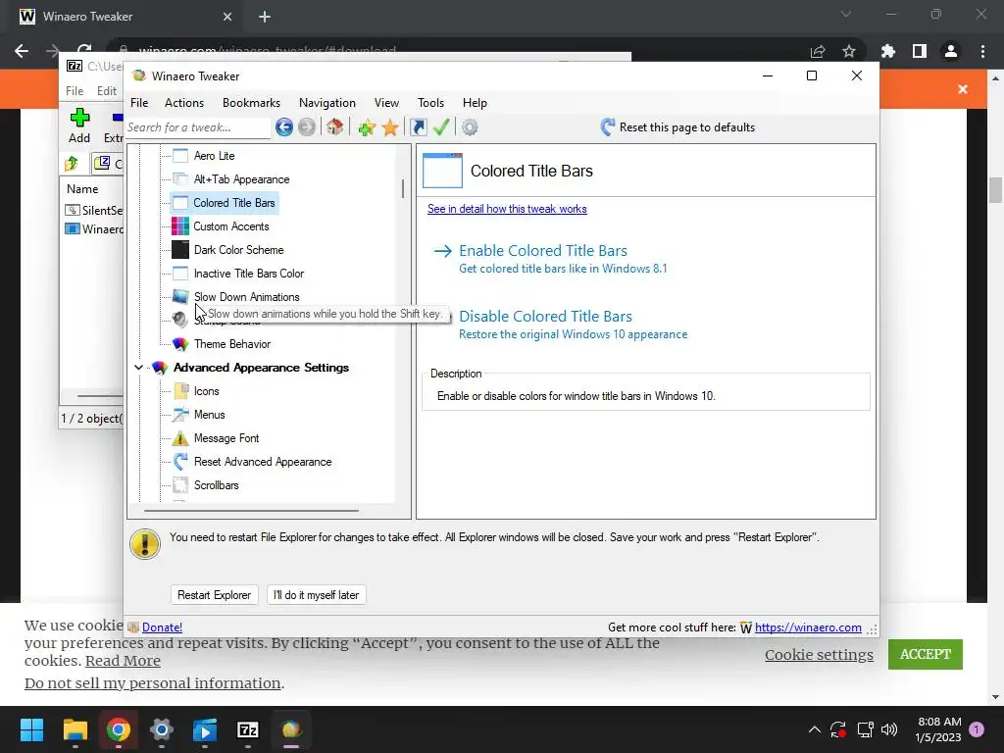Screen dimensions: 1004x753
Task: Click the Slow Down Animations icon
Action: coord(180,296)
